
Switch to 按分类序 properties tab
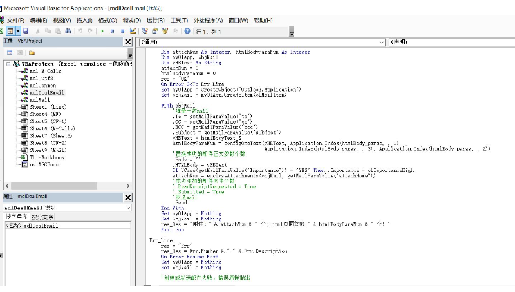42,217
